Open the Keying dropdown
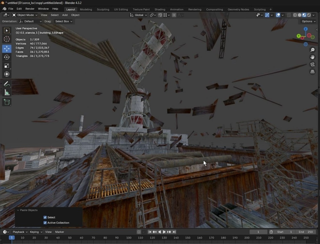The height and width of the screenshot is (244, 320). point(36,232)
